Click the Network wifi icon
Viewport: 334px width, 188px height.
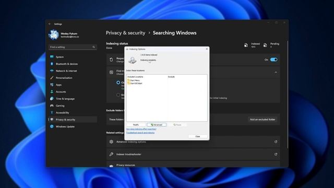pos(52,71)
